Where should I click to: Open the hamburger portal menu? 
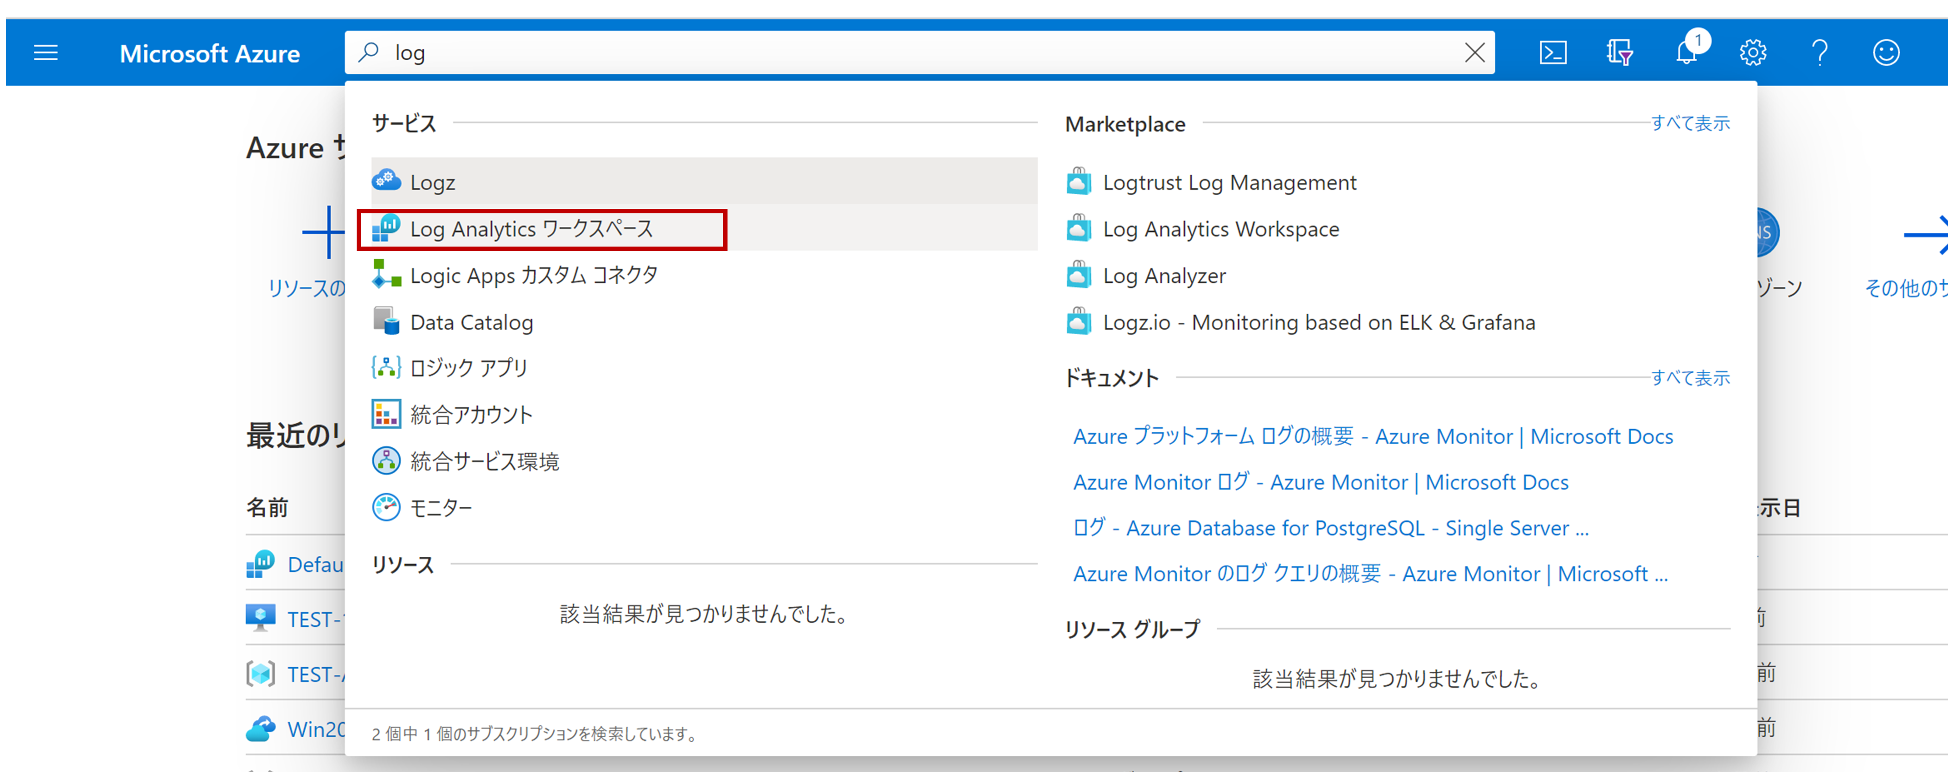coord(46,52)
